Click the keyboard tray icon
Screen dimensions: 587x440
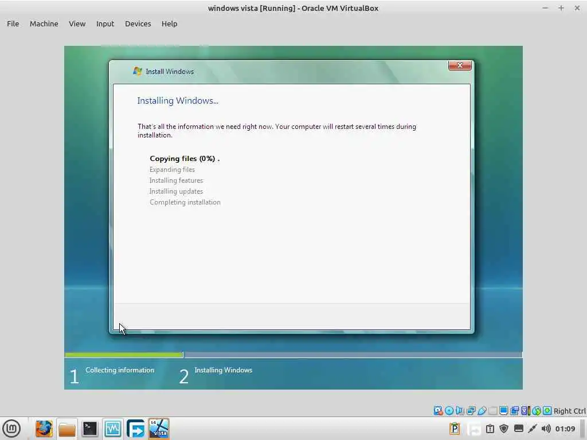(518, 429)
